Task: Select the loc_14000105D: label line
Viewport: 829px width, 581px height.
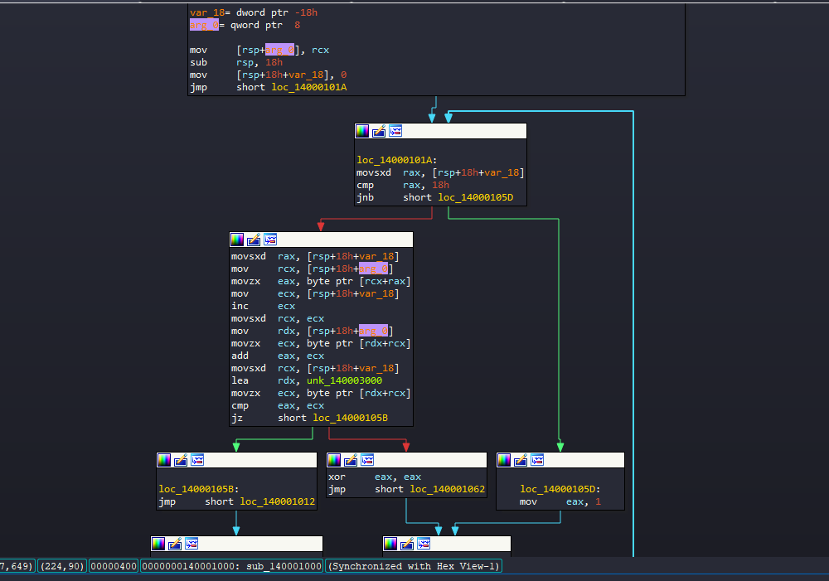Action: click(560, 489)
